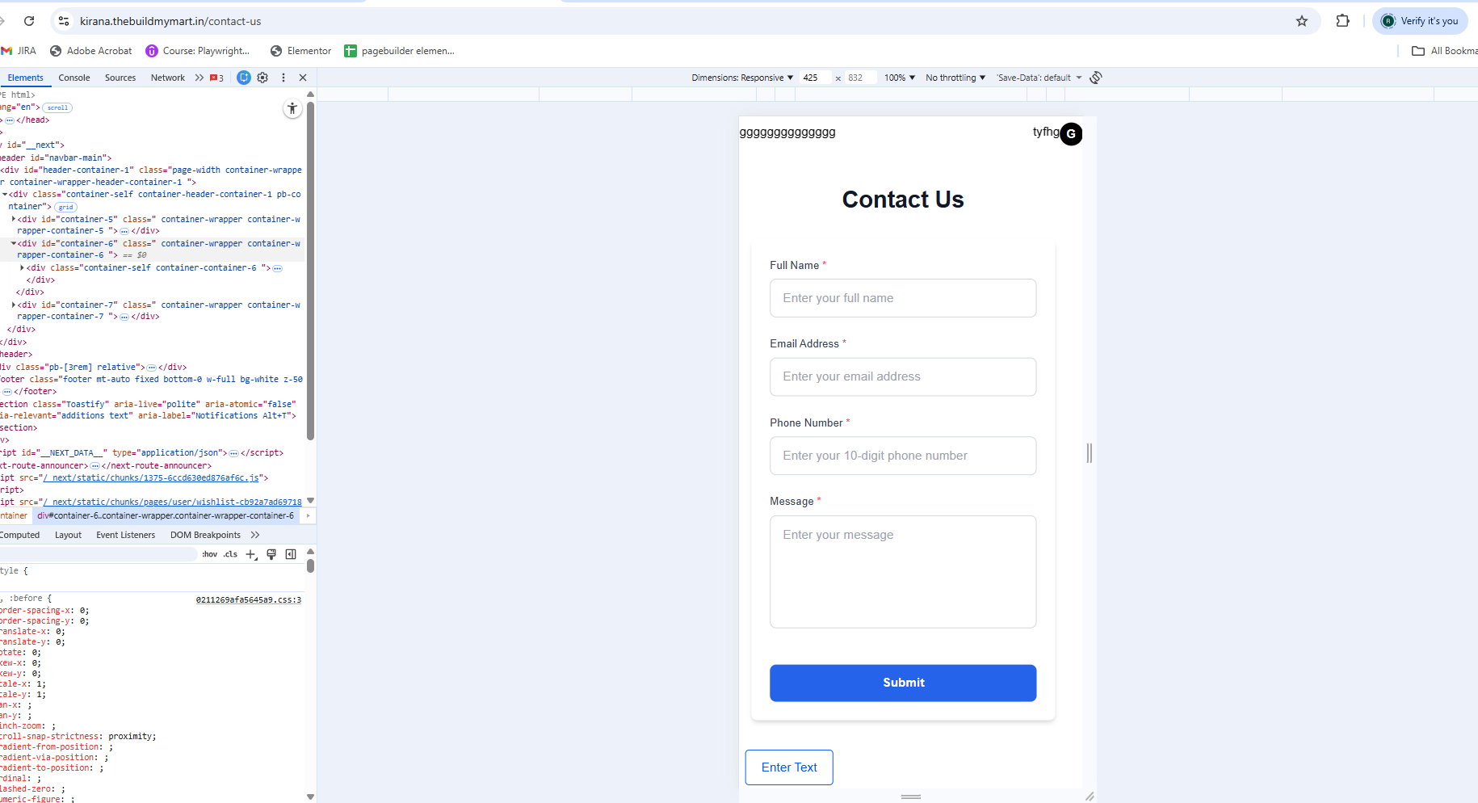Open DevTools settings gear
The image size is (1478, 803).
tap(262, 78)
